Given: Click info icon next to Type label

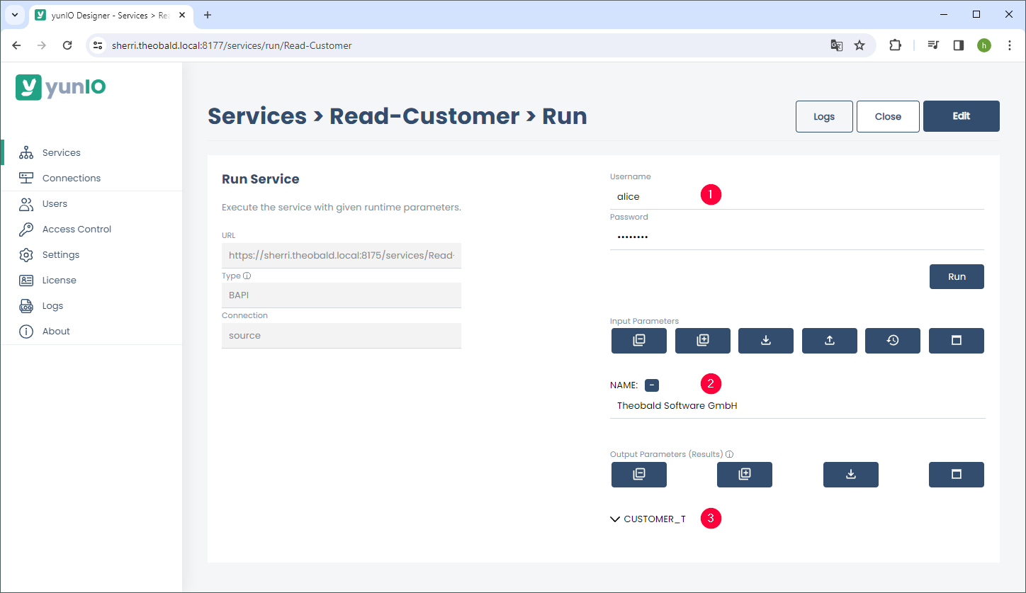Looking at the screenshot, I should (247, 276).
